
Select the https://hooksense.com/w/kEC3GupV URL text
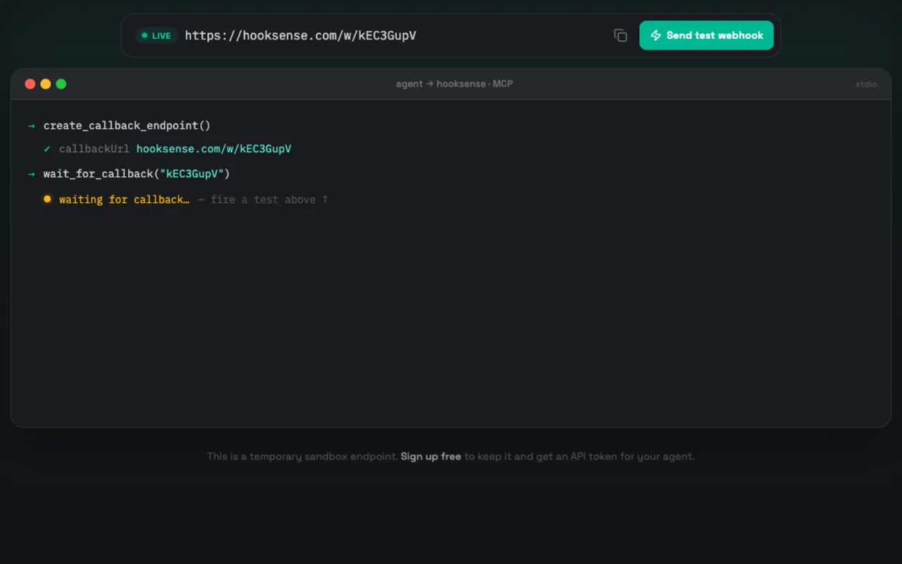(301, 35)
